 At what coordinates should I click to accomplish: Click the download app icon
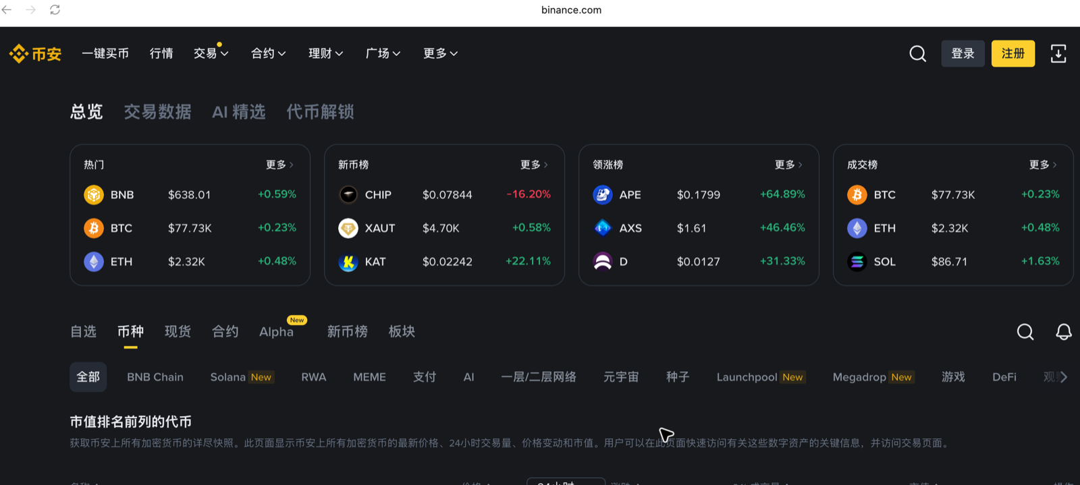(x=1058, y=53)
